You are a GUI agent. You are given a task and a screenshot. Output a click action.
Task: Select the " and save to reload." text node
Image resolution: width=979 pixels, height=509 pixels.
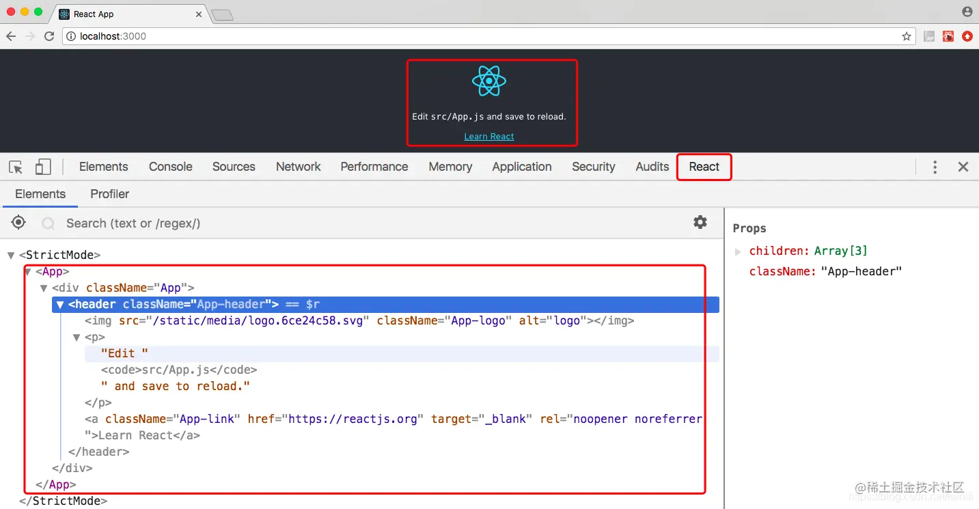176,386
